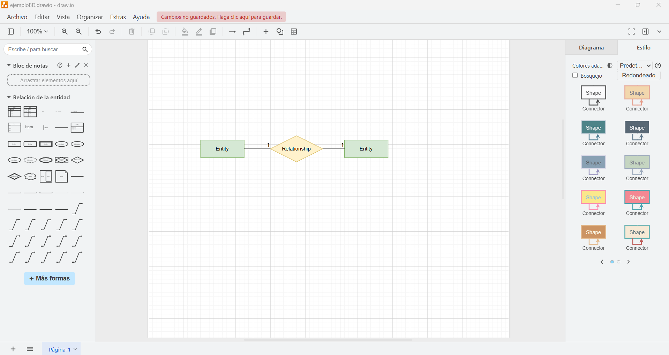Click the Delete icon in the toolbar
The height and width of the screenshot is (355, 669).
click(x=131, y=31)
